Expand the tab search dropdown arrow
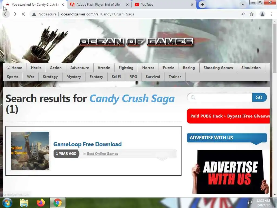This screenshot has height=208, width=277. pyautogui.click(x=243, y=5)
